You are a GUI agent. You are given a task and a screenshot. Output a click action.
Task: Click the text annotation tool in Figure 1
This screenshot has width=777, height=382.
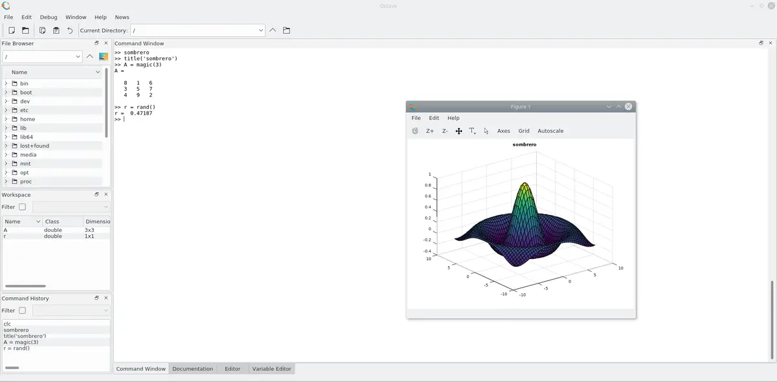click(x=472, y=131)
